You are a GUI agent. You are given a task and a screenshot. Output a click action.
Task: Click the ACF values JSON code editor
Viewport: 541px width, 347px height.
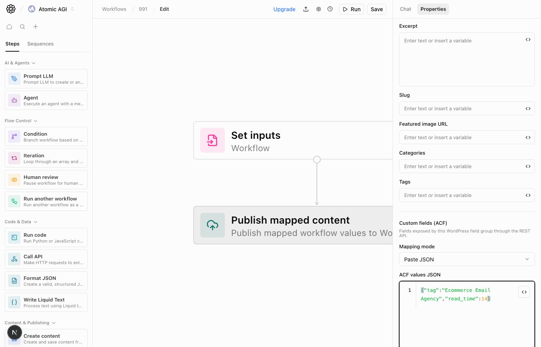point(467,314)
